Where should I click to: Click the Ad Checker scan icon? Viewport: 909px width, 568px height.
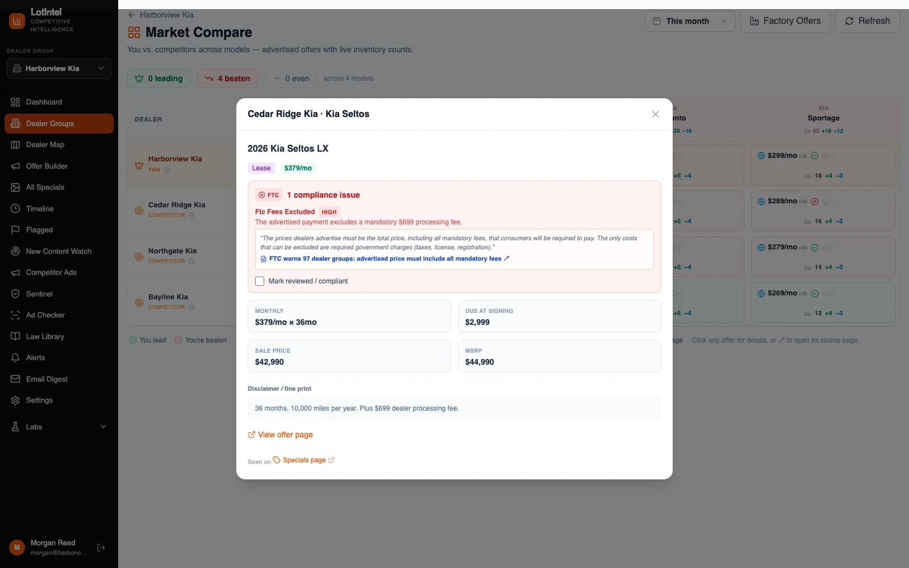(15, 315)
